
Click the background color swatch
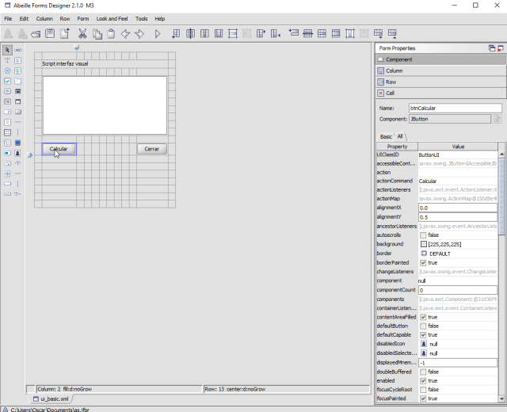point(424,244)
